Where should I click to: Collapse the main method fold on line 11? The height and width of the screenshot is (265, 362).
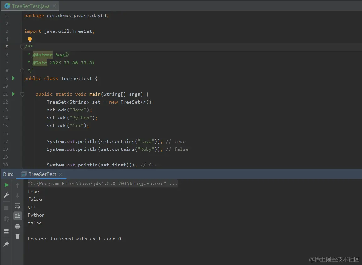click(22, 94)
